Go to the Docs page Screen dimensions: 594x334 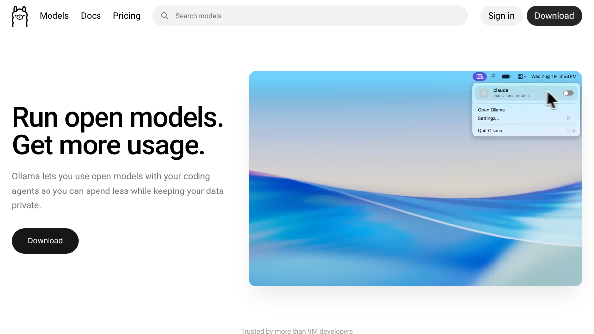(x=91, y=16)
